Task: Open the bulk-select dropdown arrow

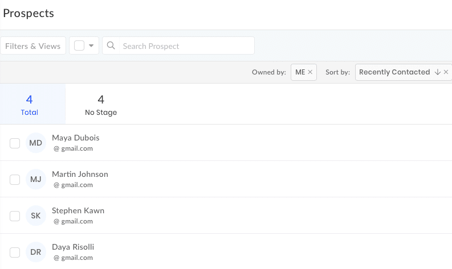Action: (x=91, y=45)
